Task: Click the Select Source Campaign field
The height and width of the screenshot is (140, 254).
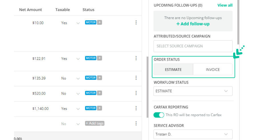Action: click(x=193, y=46)
